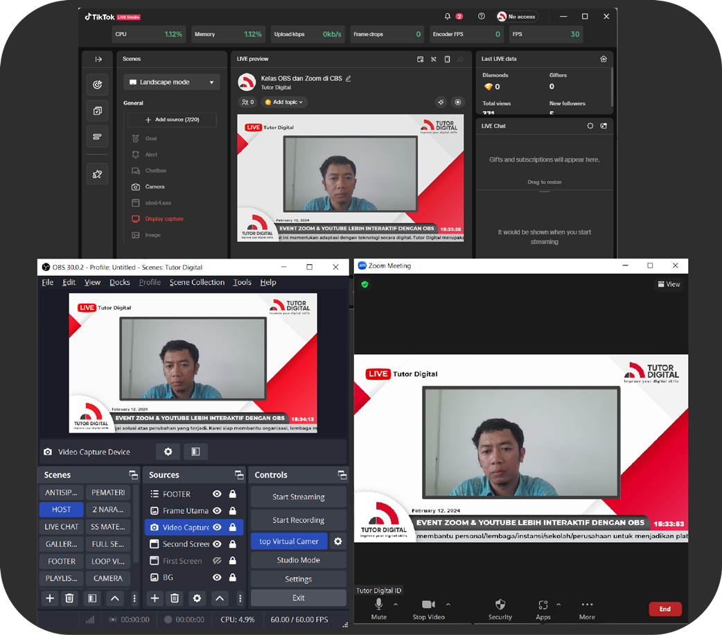This screenshot has height=635, width=722.
Task: Open the Scene Collection menu in OBS
Action: (x=197, y=282)
